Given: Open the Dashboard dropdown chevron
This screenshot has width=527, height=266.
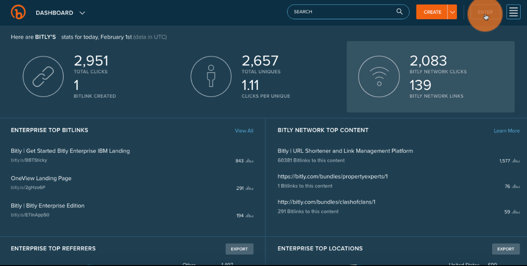Looking at the screenshot, I should [82, 13].
